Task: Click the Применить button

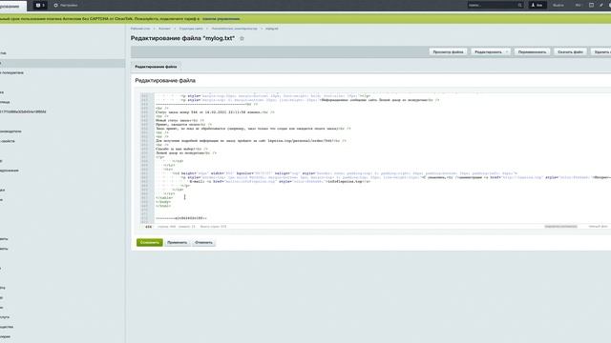Action: coord(178,242)
